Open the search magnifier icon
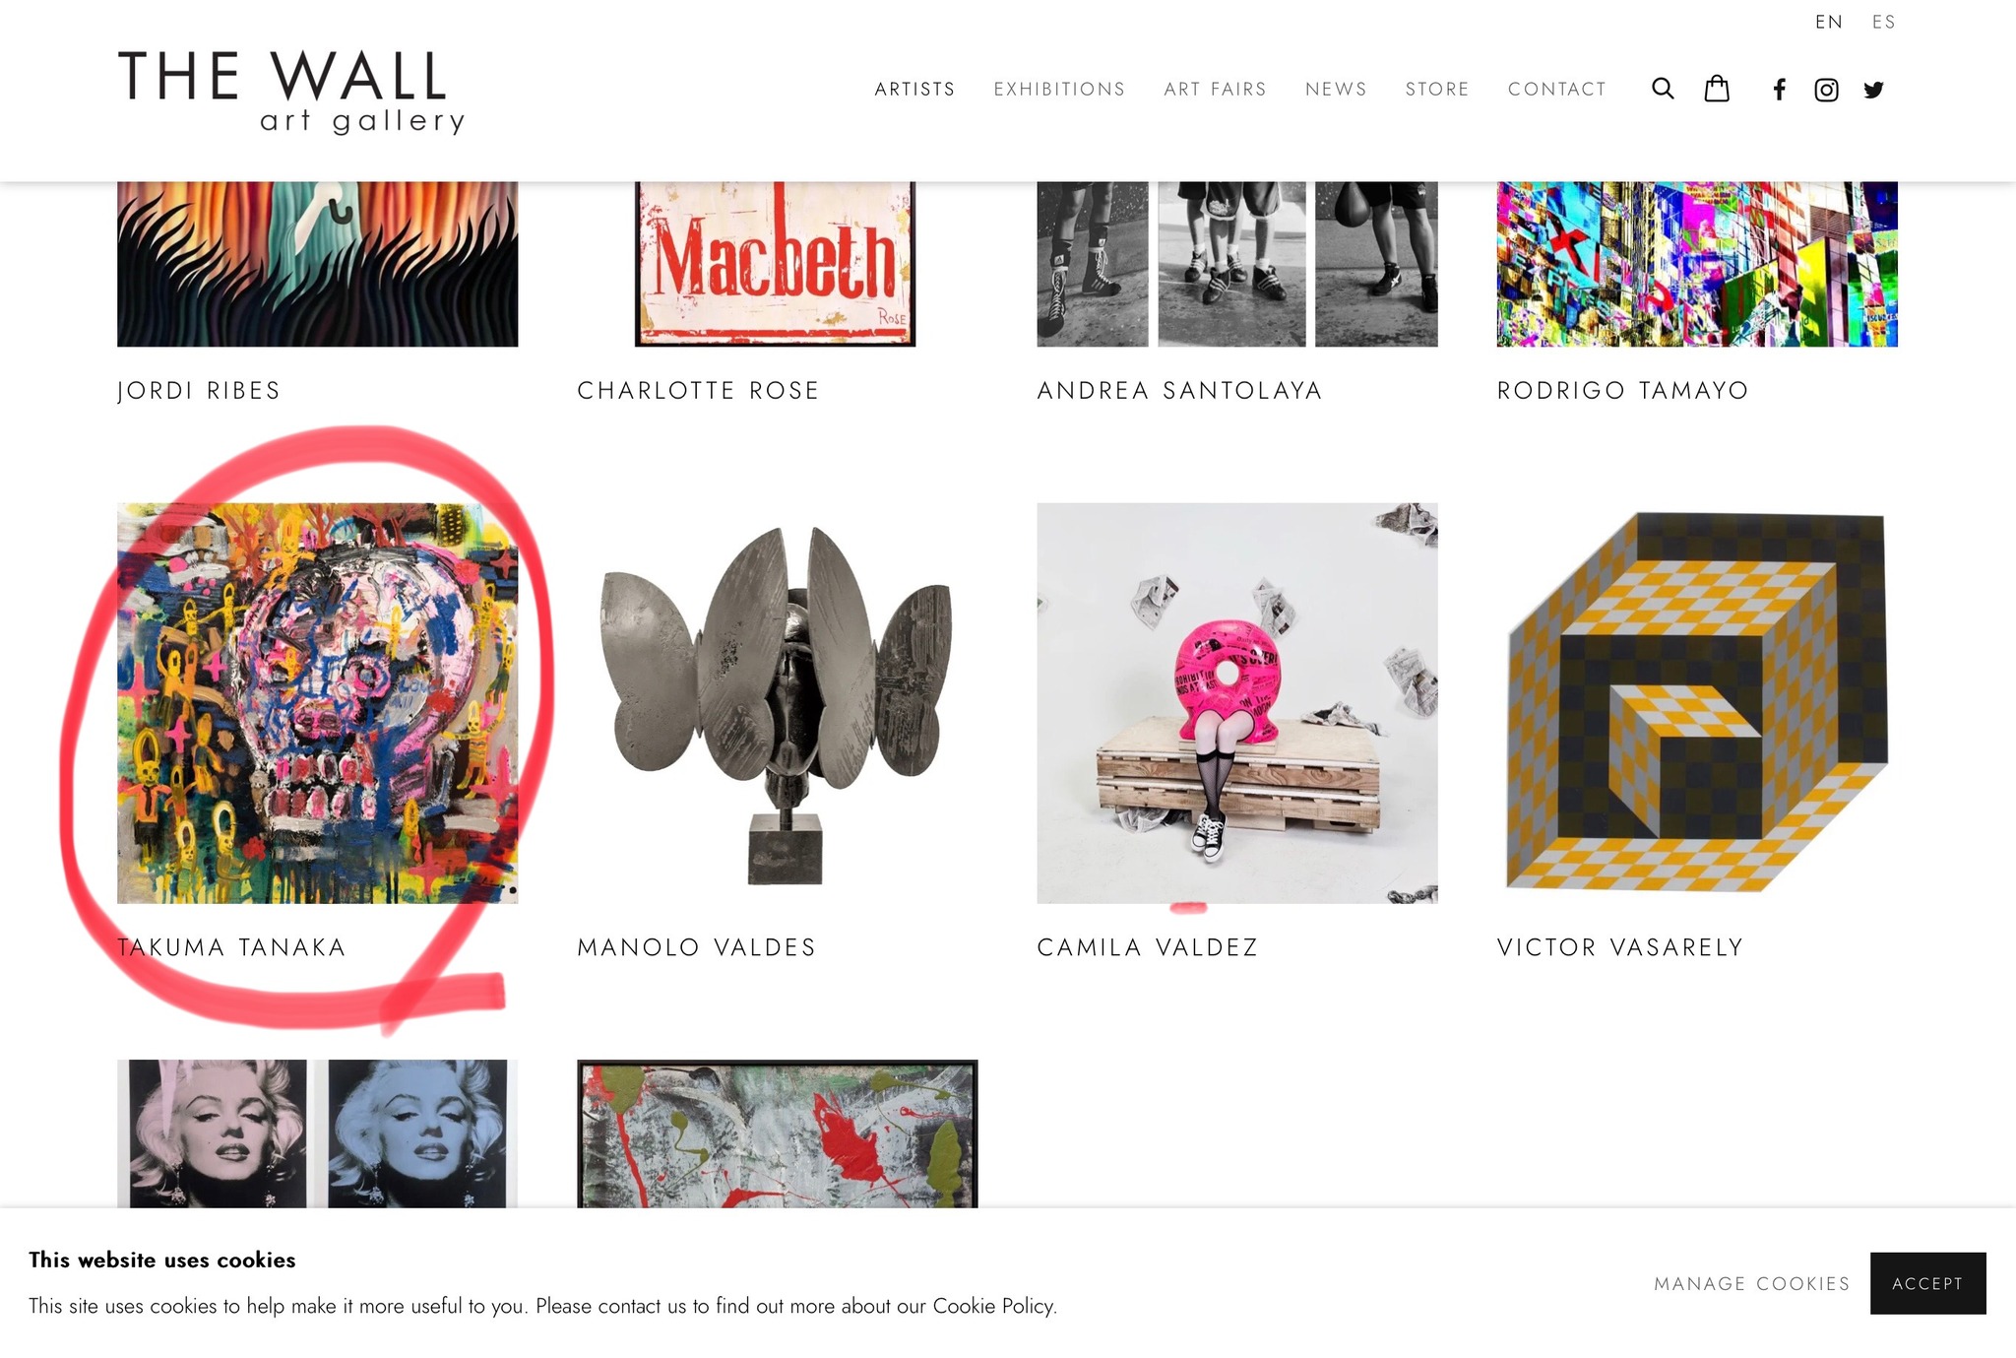This screenshot has width=2016, height=1358. point(1663,89)
